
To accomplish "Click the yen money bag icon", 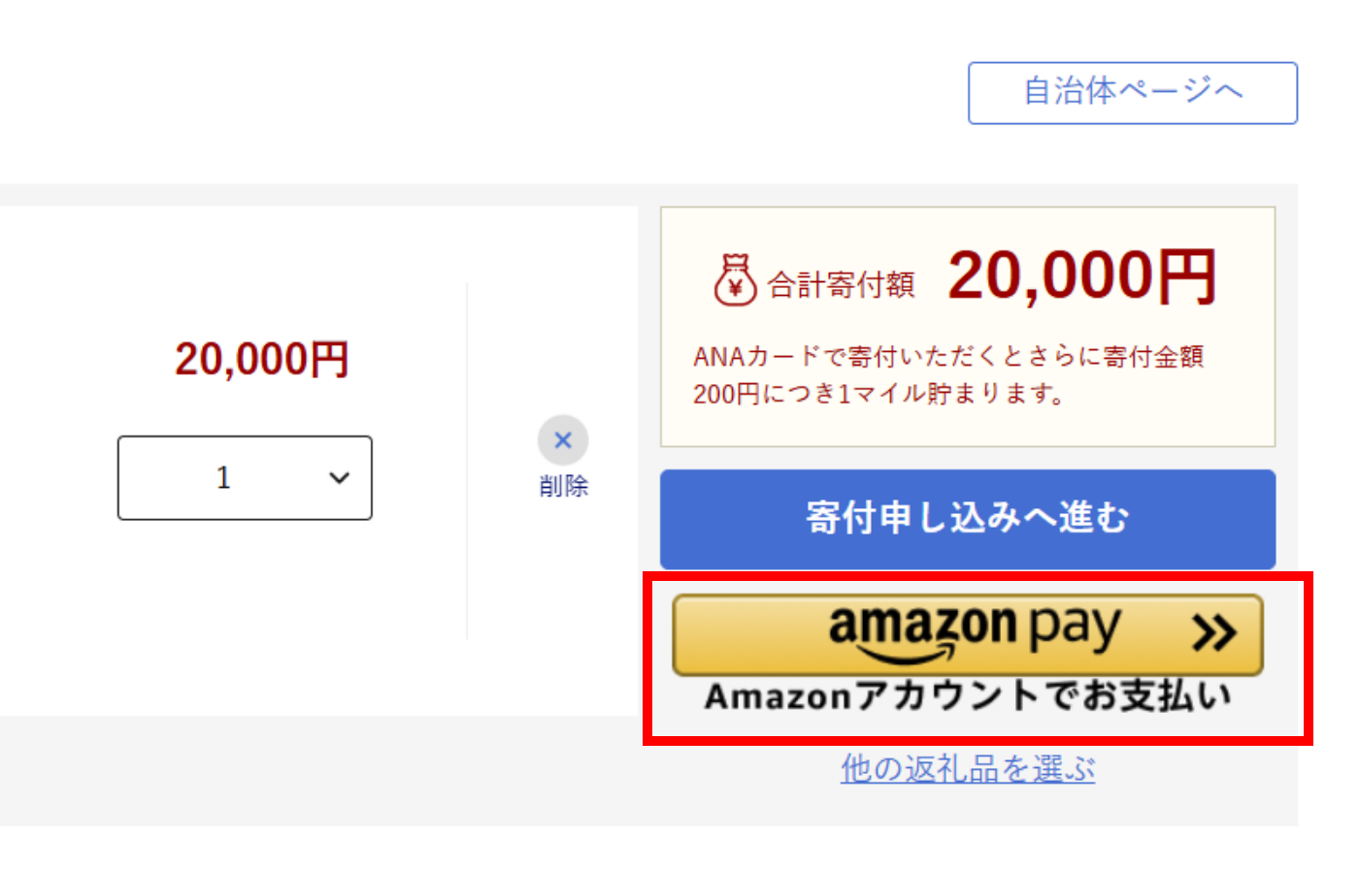I will (x=735, y=279).
